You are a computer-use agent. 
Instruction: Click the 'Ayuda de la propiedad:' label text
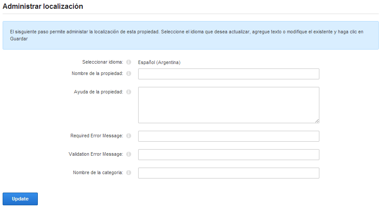tap(99, 92)
